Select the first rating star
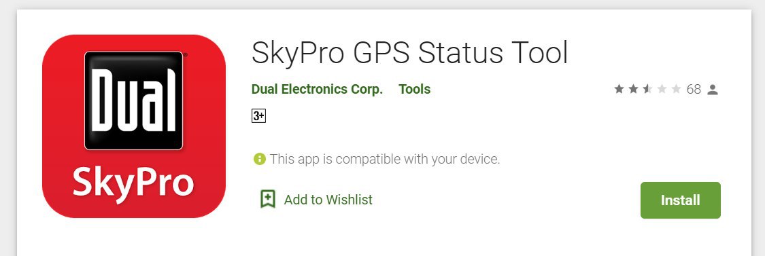 [619, 89]
